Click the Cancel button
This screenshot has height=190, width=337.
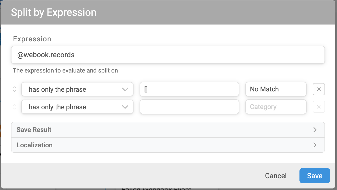point(276,176)
